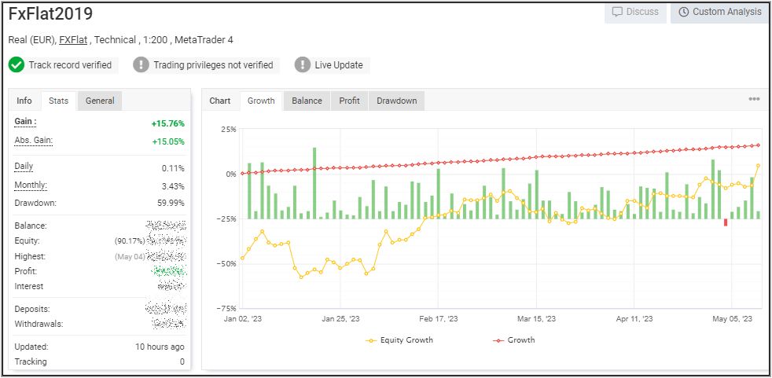
Task: Toggle the Equity Growth legend series
Action: pos(399,340)
